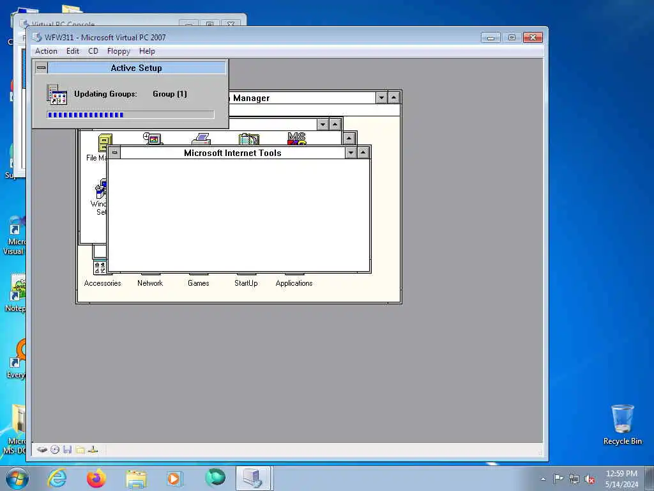
Task: Click the floppy disk status icon
Action: click(68, 449)
